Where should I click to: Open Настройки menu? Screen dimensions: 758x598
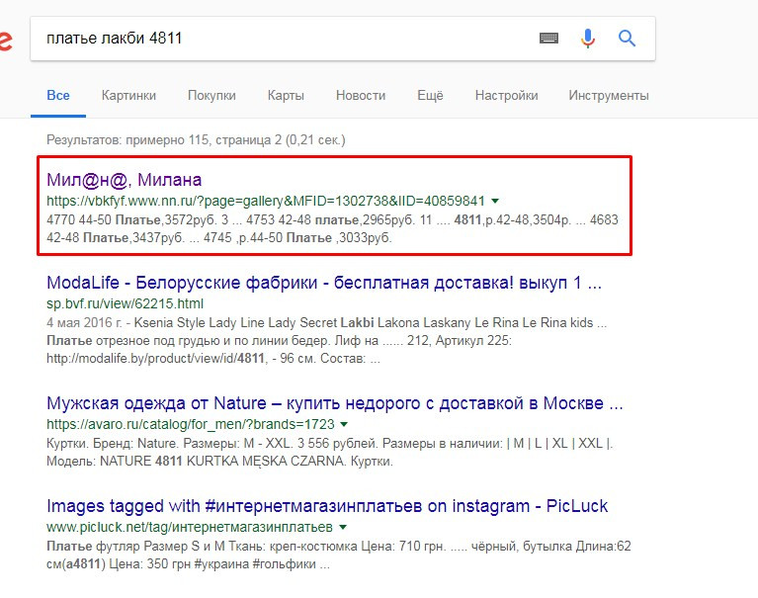506,95
